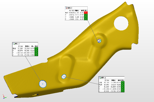Click the green pass indicator in the 21.290 diameter row
This screenshot has width=154, height=102.
coord(36,48)
